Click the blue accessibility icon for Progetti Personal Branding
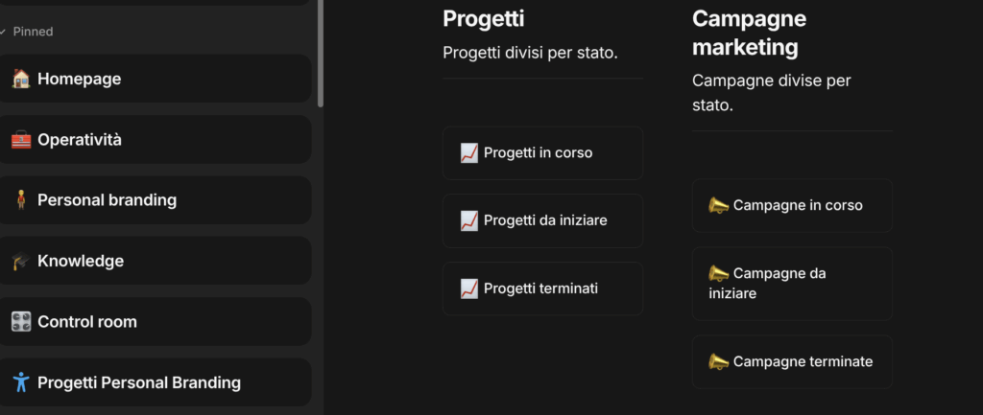The height and width of the screenshot is (415, 983). coord(21,382)
